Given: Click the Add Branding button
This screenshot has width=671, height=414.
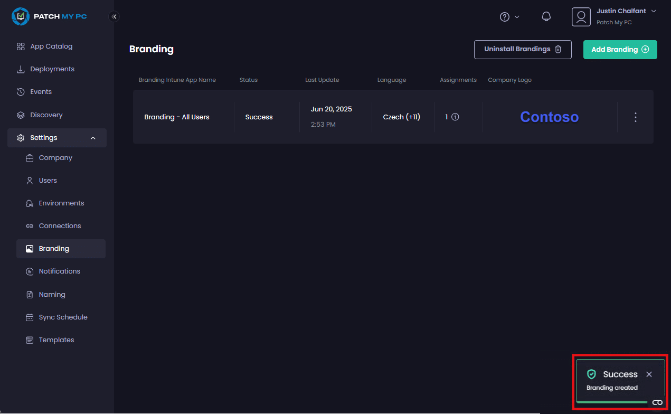Looking at the screenshot, I should [x=620, y=49].
